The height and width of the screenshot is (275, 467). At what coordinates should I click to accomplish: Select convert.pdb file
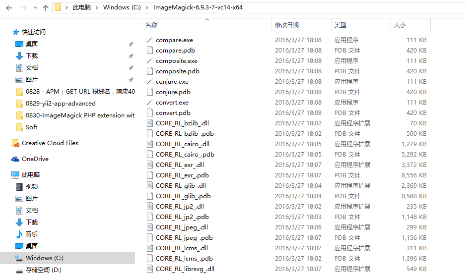[173, 113]
